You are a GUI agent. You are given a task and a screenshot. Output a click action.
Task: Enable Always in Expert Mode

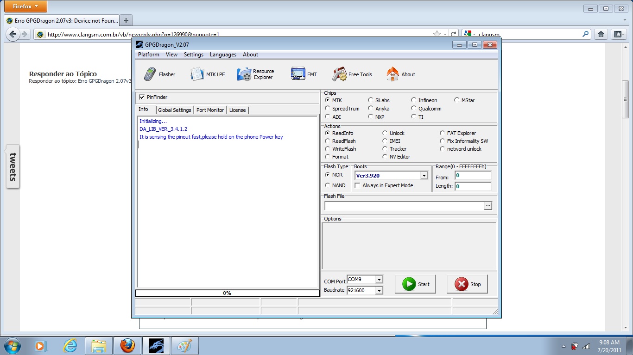(x=357, y=185)
